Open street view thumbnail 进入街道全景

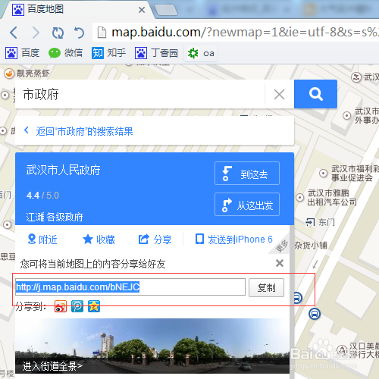pos(152,346)
